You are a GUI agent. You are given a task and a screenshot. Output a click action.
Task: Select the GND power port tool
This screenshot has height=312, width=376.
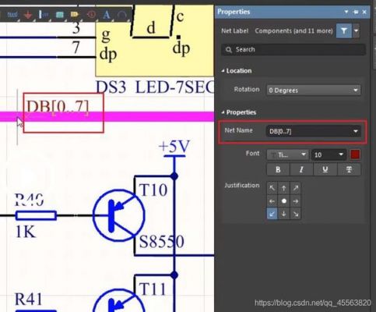tap(27, 15)
